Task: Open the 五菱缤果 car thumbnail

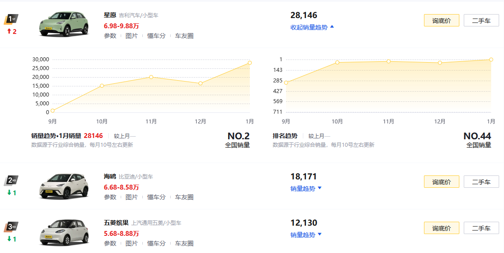Action: click(64, 232)
